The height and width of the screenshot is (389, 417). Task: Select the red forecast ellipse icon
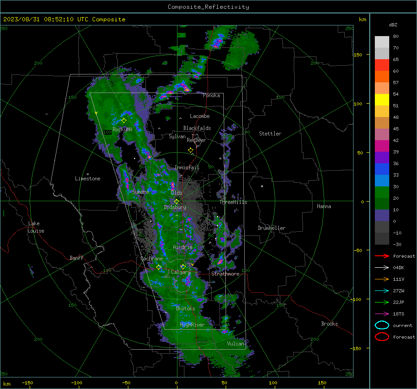(x=382, y=337)
